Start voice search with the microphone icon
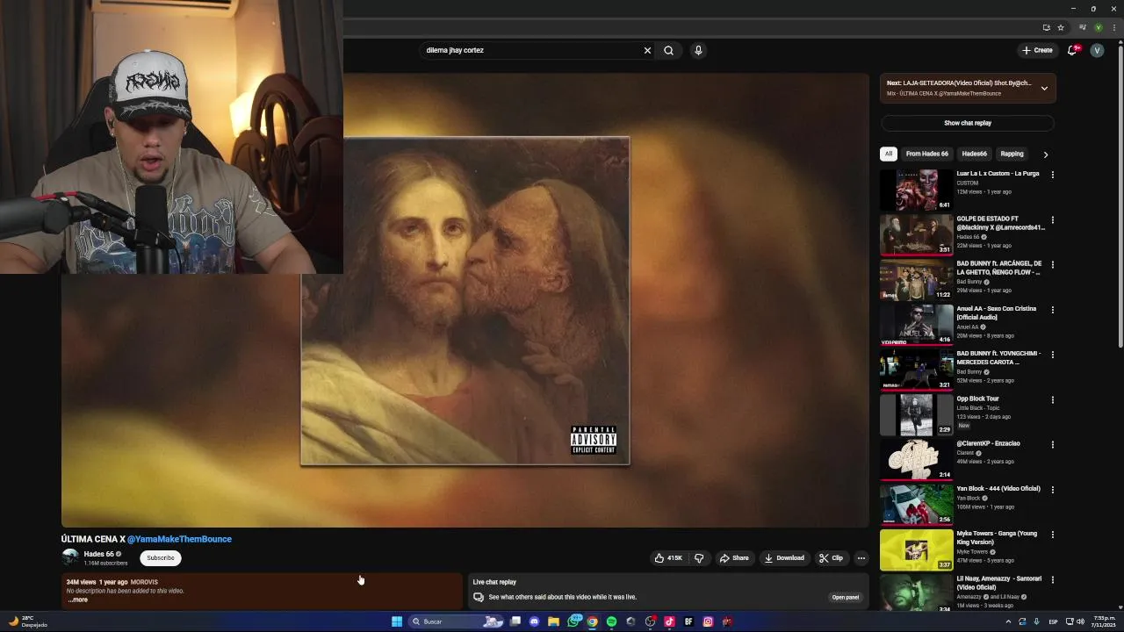Viewport: 1124px width, 632px height. (698, 50)
